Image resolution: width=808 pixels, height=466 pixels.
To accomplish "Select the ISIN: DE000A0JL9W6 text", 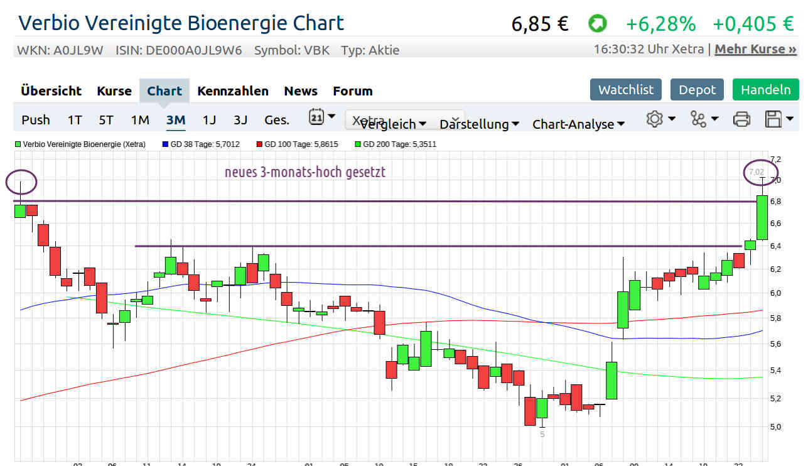I will 179,50.
